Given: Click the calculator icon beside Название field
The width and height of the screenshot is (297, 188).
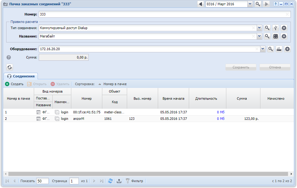Looking at the screenshot, I should click(x=276, y=36).
